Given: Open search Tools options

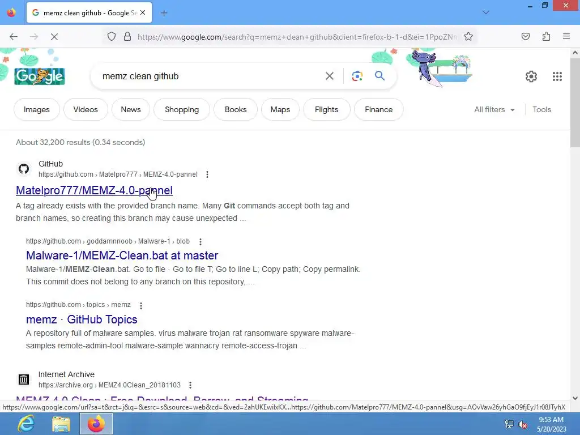Looking at the screenshot, I should 541,109.
